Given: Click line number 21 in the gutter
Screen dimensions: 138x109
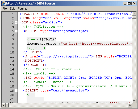Looking at the screenshot, I should 12,99.
